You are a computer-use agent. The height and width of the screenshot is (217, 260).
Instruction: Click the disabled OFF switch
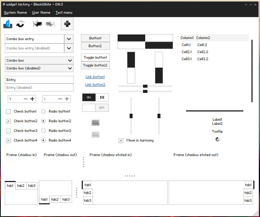(95, 108)
